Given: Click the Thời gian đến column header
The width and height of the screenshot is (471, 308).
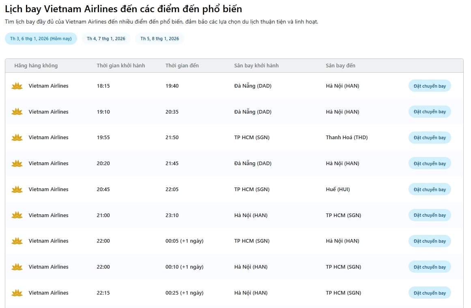Looking at the screenshot, I should click(x=182, y=65).
